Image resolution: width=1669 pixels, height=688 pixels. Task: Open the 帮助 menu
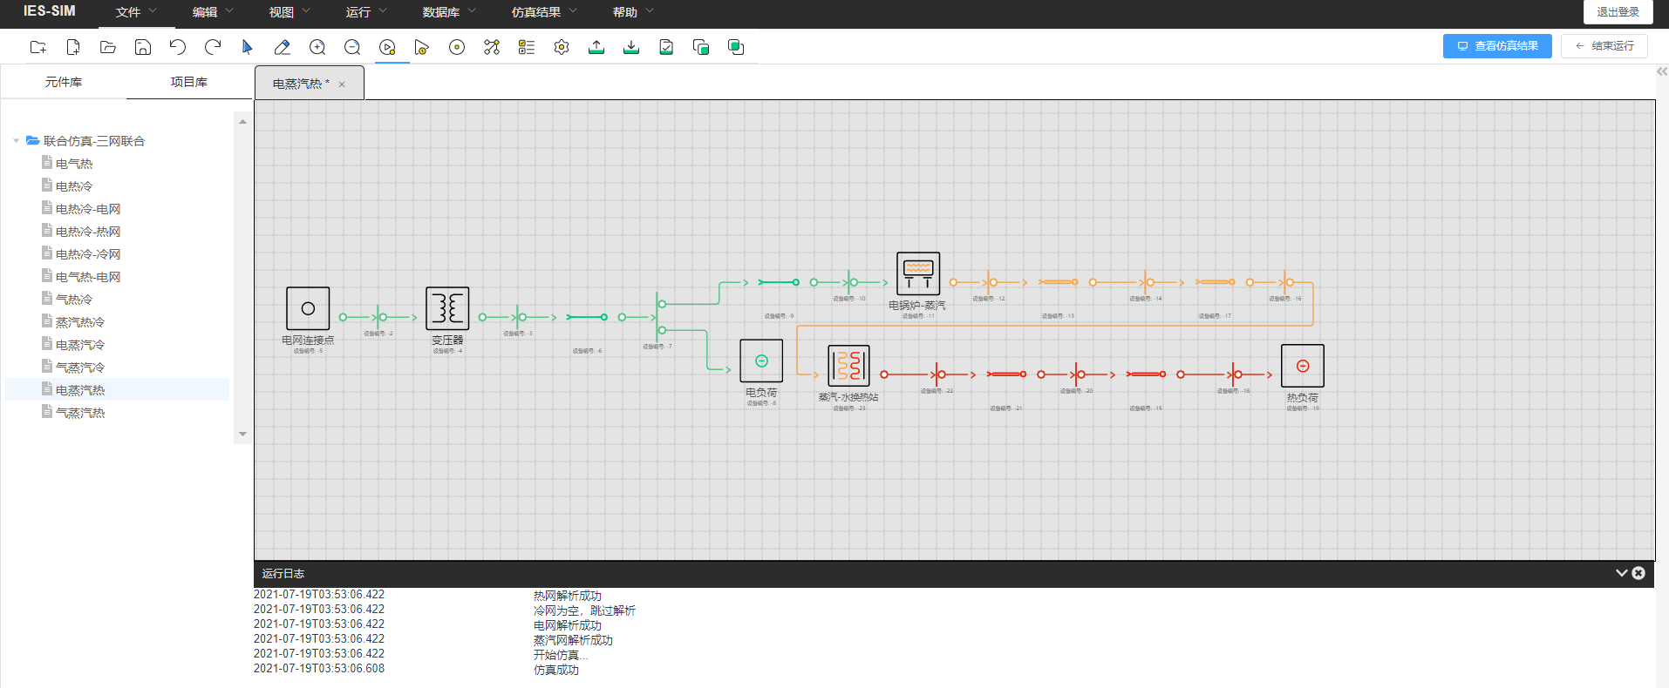point(633,12)
